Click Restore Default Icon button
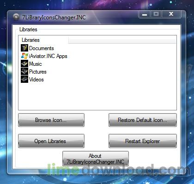The height and width of the screenshot is (184, 194). click(x=143, y=120)
